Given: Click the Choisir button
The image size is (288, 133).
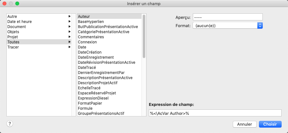Looking at the screenshot, I should pyautogui.click(x=270, y=124).
